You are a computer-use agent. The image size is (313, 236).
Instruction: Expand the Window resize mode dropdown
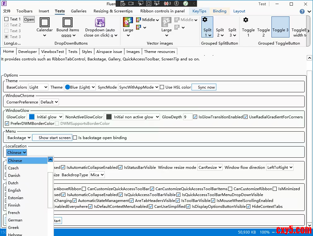210,168
